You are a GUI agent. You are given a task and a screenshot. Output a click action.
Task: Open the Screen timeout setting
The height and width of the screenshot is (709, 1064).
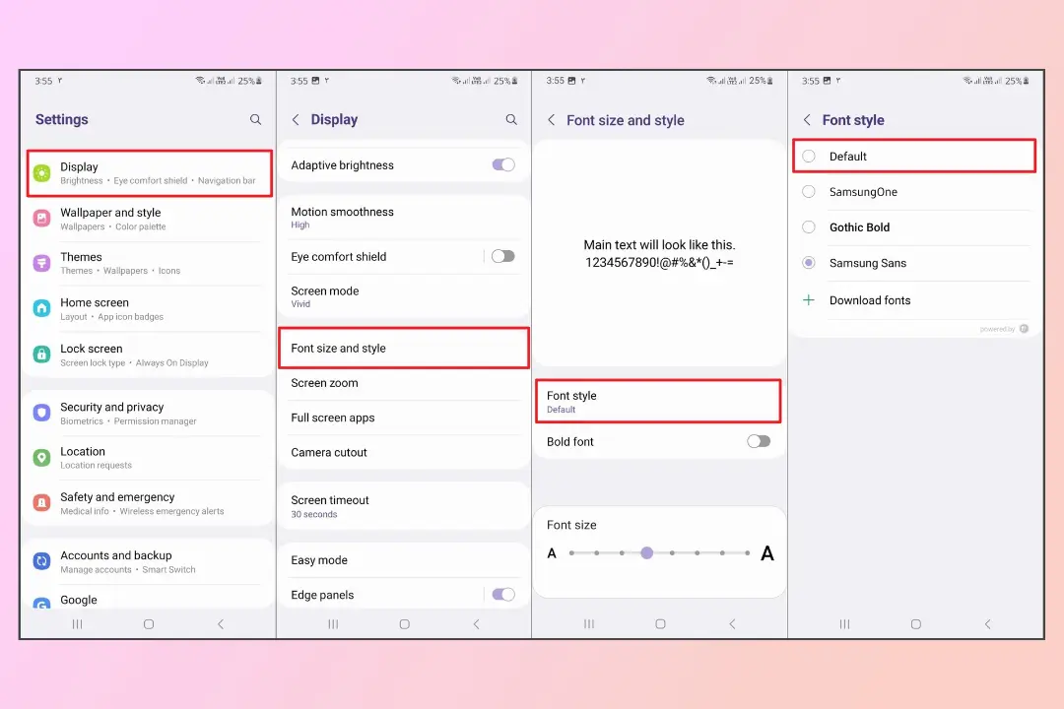[404, 506]
